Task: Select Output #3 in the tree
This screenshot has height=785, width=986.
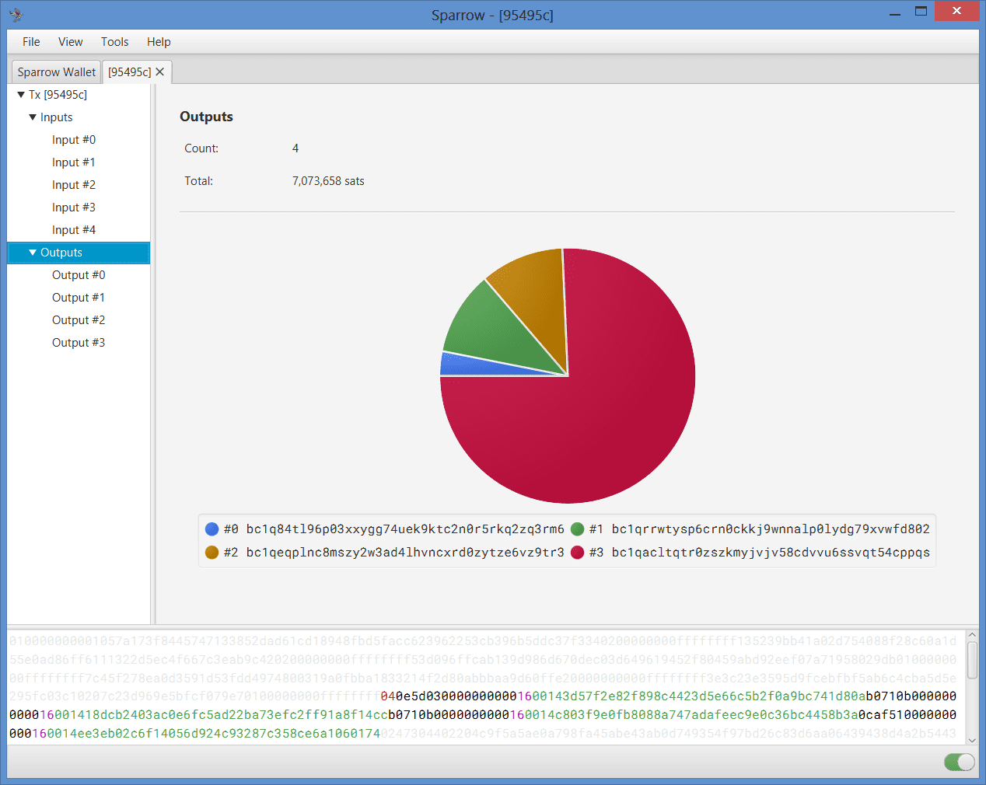Action: 79,343
